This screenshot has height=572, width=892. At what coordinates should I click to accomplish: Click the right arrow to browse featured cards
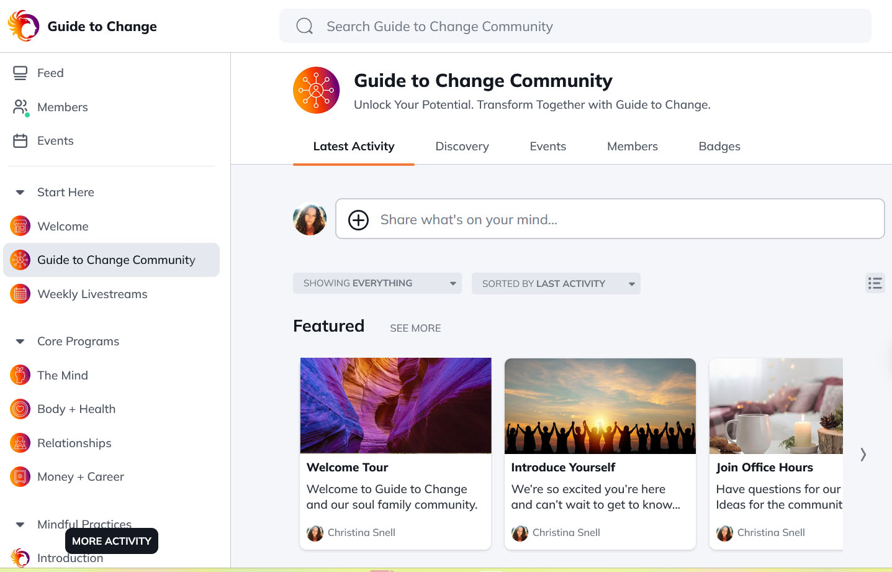pyautogui.click(x=863, y=454)
